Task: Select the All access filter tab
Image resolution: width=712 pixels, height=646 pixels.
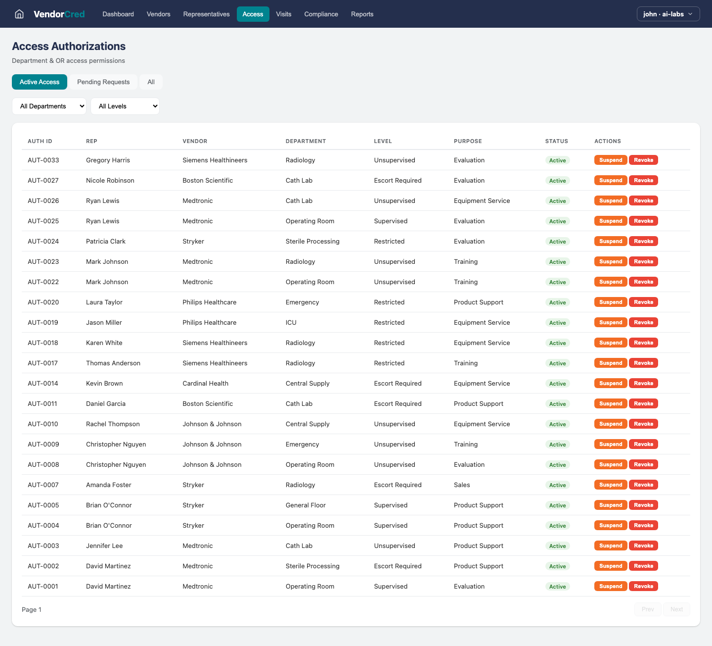Action: pyautogui.click(x=151, y=82)
